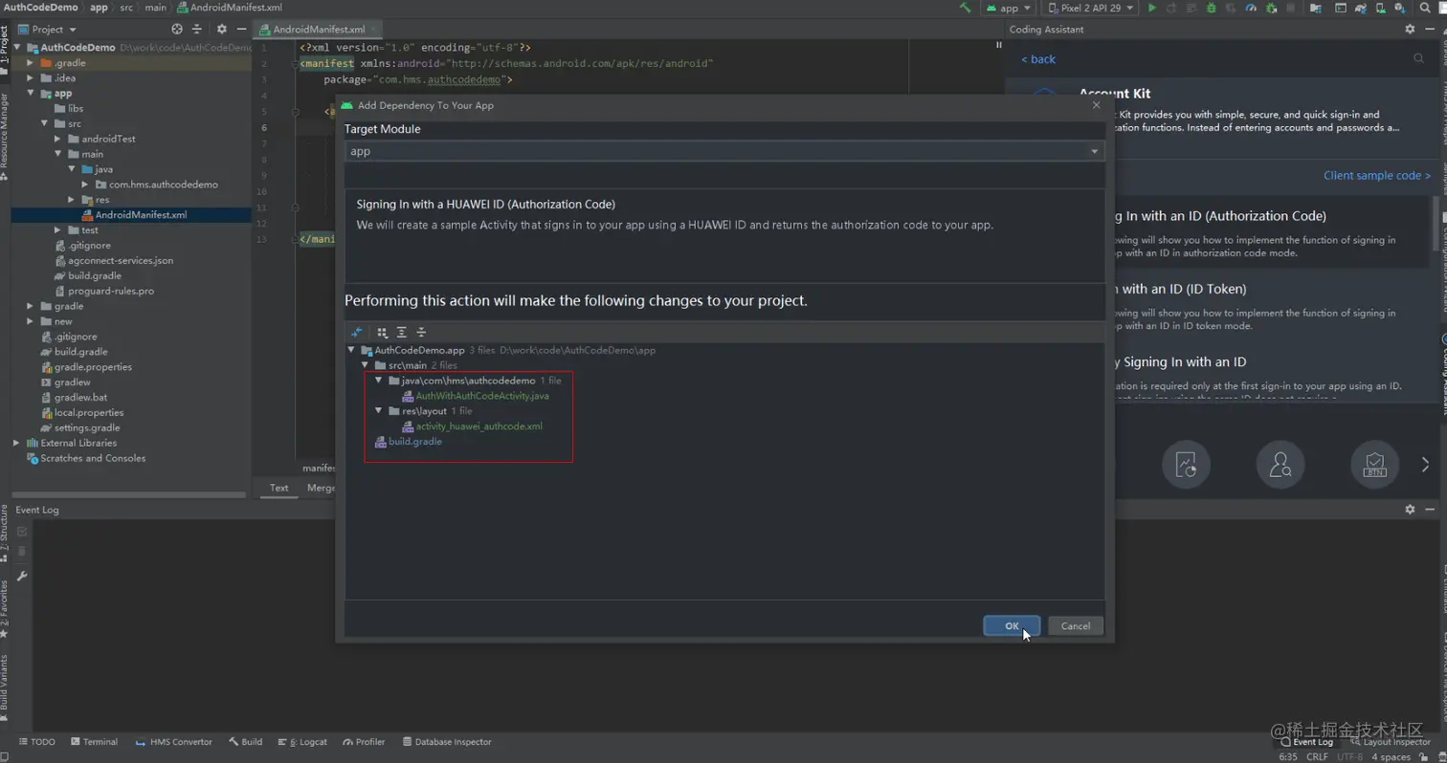Click the search icon in Coding Assistant
This screenshot has width=1447, height=763.
click(x=1418, y=58)
